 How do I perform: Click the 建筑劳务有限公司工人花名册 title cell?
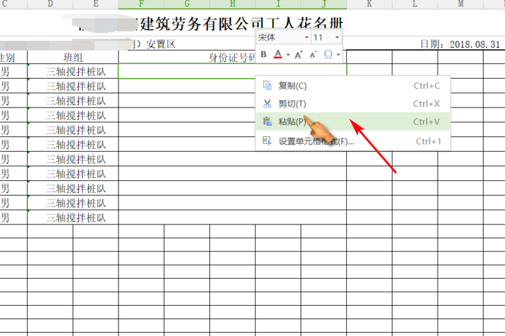click(242, 23)
